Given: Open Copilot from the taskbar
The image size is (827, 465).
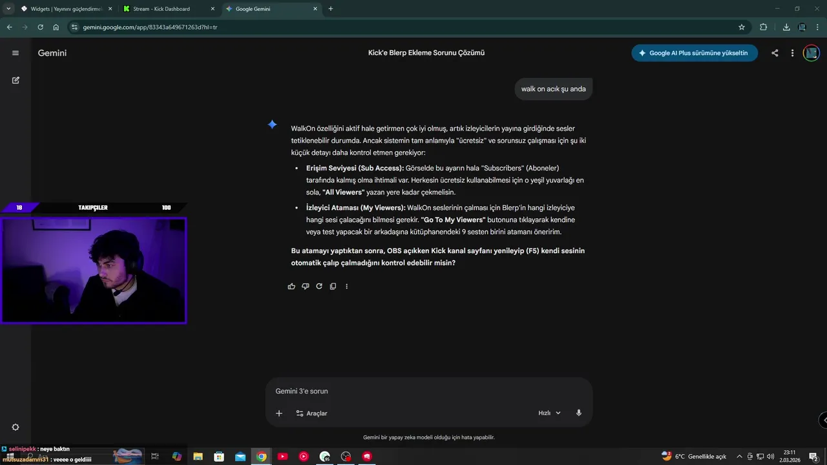Looking at the screenshot, I should 177,457.
